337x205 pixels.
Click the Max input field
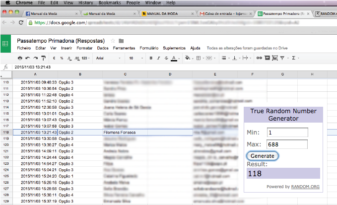pyautogui.click(x=287, y=144)
